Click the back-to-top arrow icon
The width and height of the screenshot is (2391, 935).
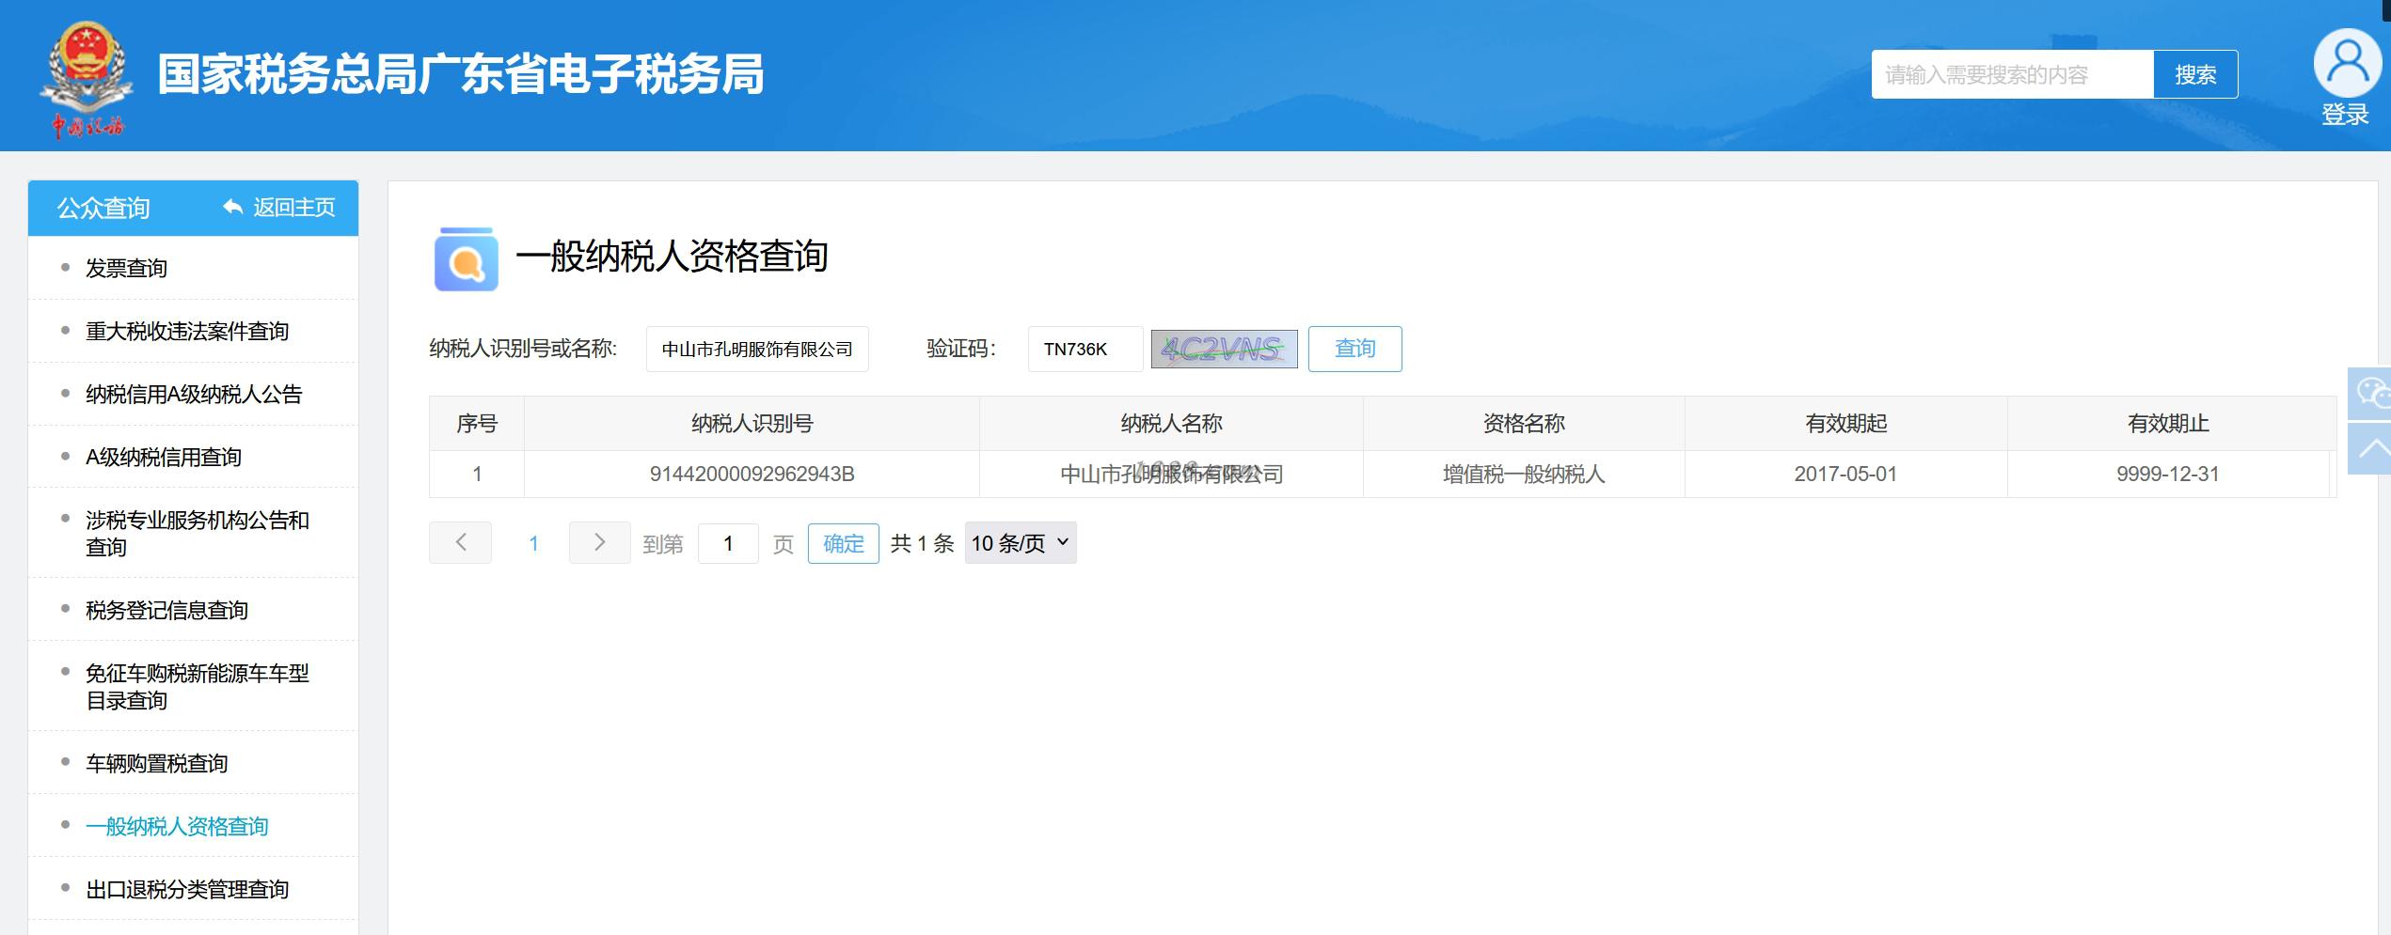click(2370, 449)
